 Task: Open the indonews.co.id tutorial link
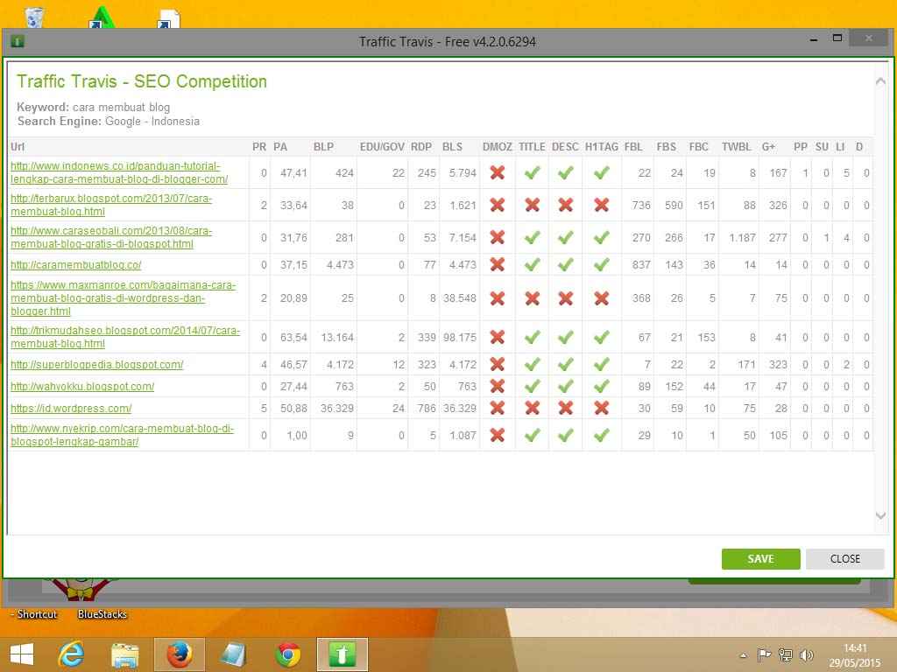point(119,172)
